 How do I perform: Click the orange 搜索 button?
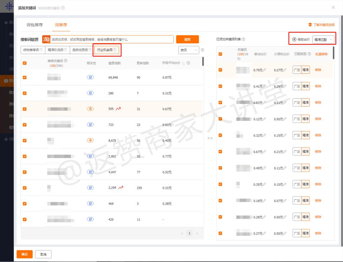pos(187,39)
